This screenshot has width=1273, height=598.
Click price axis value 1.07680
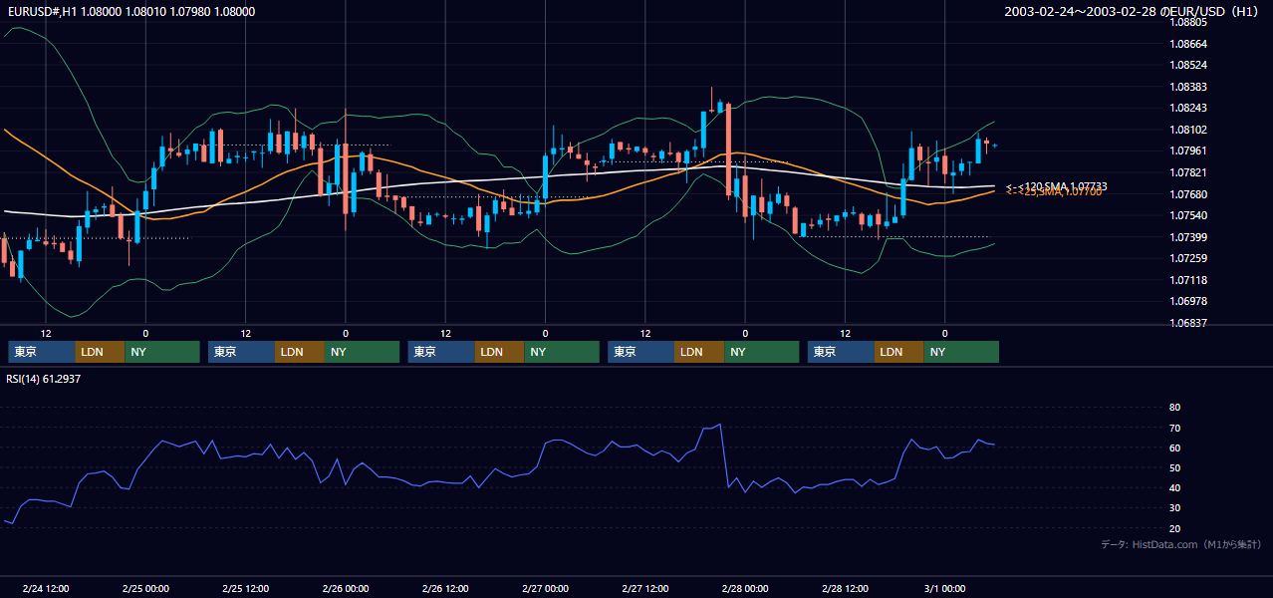(1186, 193)
